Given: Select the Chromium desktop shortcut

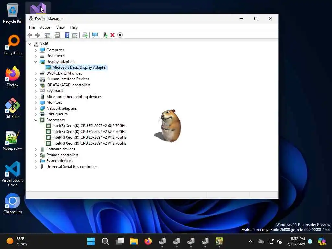Looking at the screenshot, I should click(x=13, y=204).
